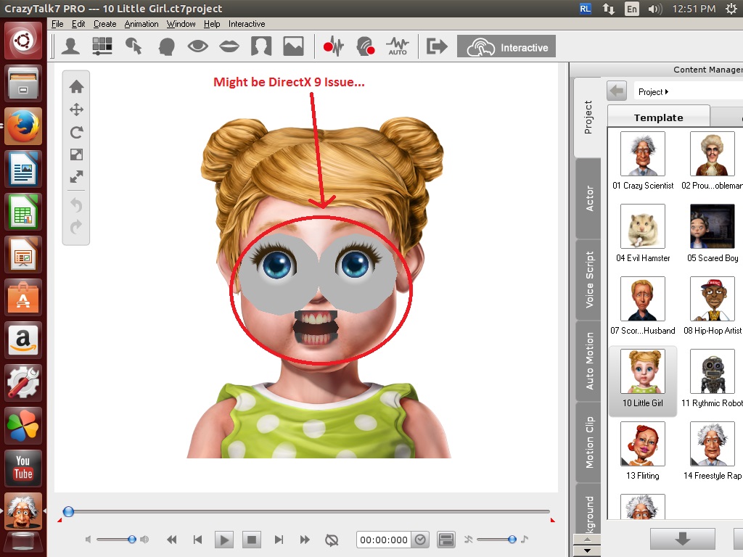Reset the view with the Home icon
743x557 pixels.
click(76, 87)
